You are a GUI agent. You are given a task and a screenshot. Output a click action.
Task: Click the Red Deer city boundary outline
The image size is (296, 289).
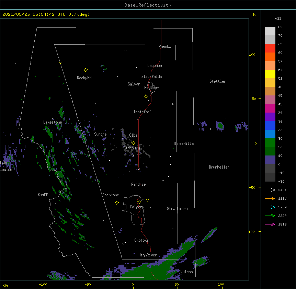tap(151, 88)
